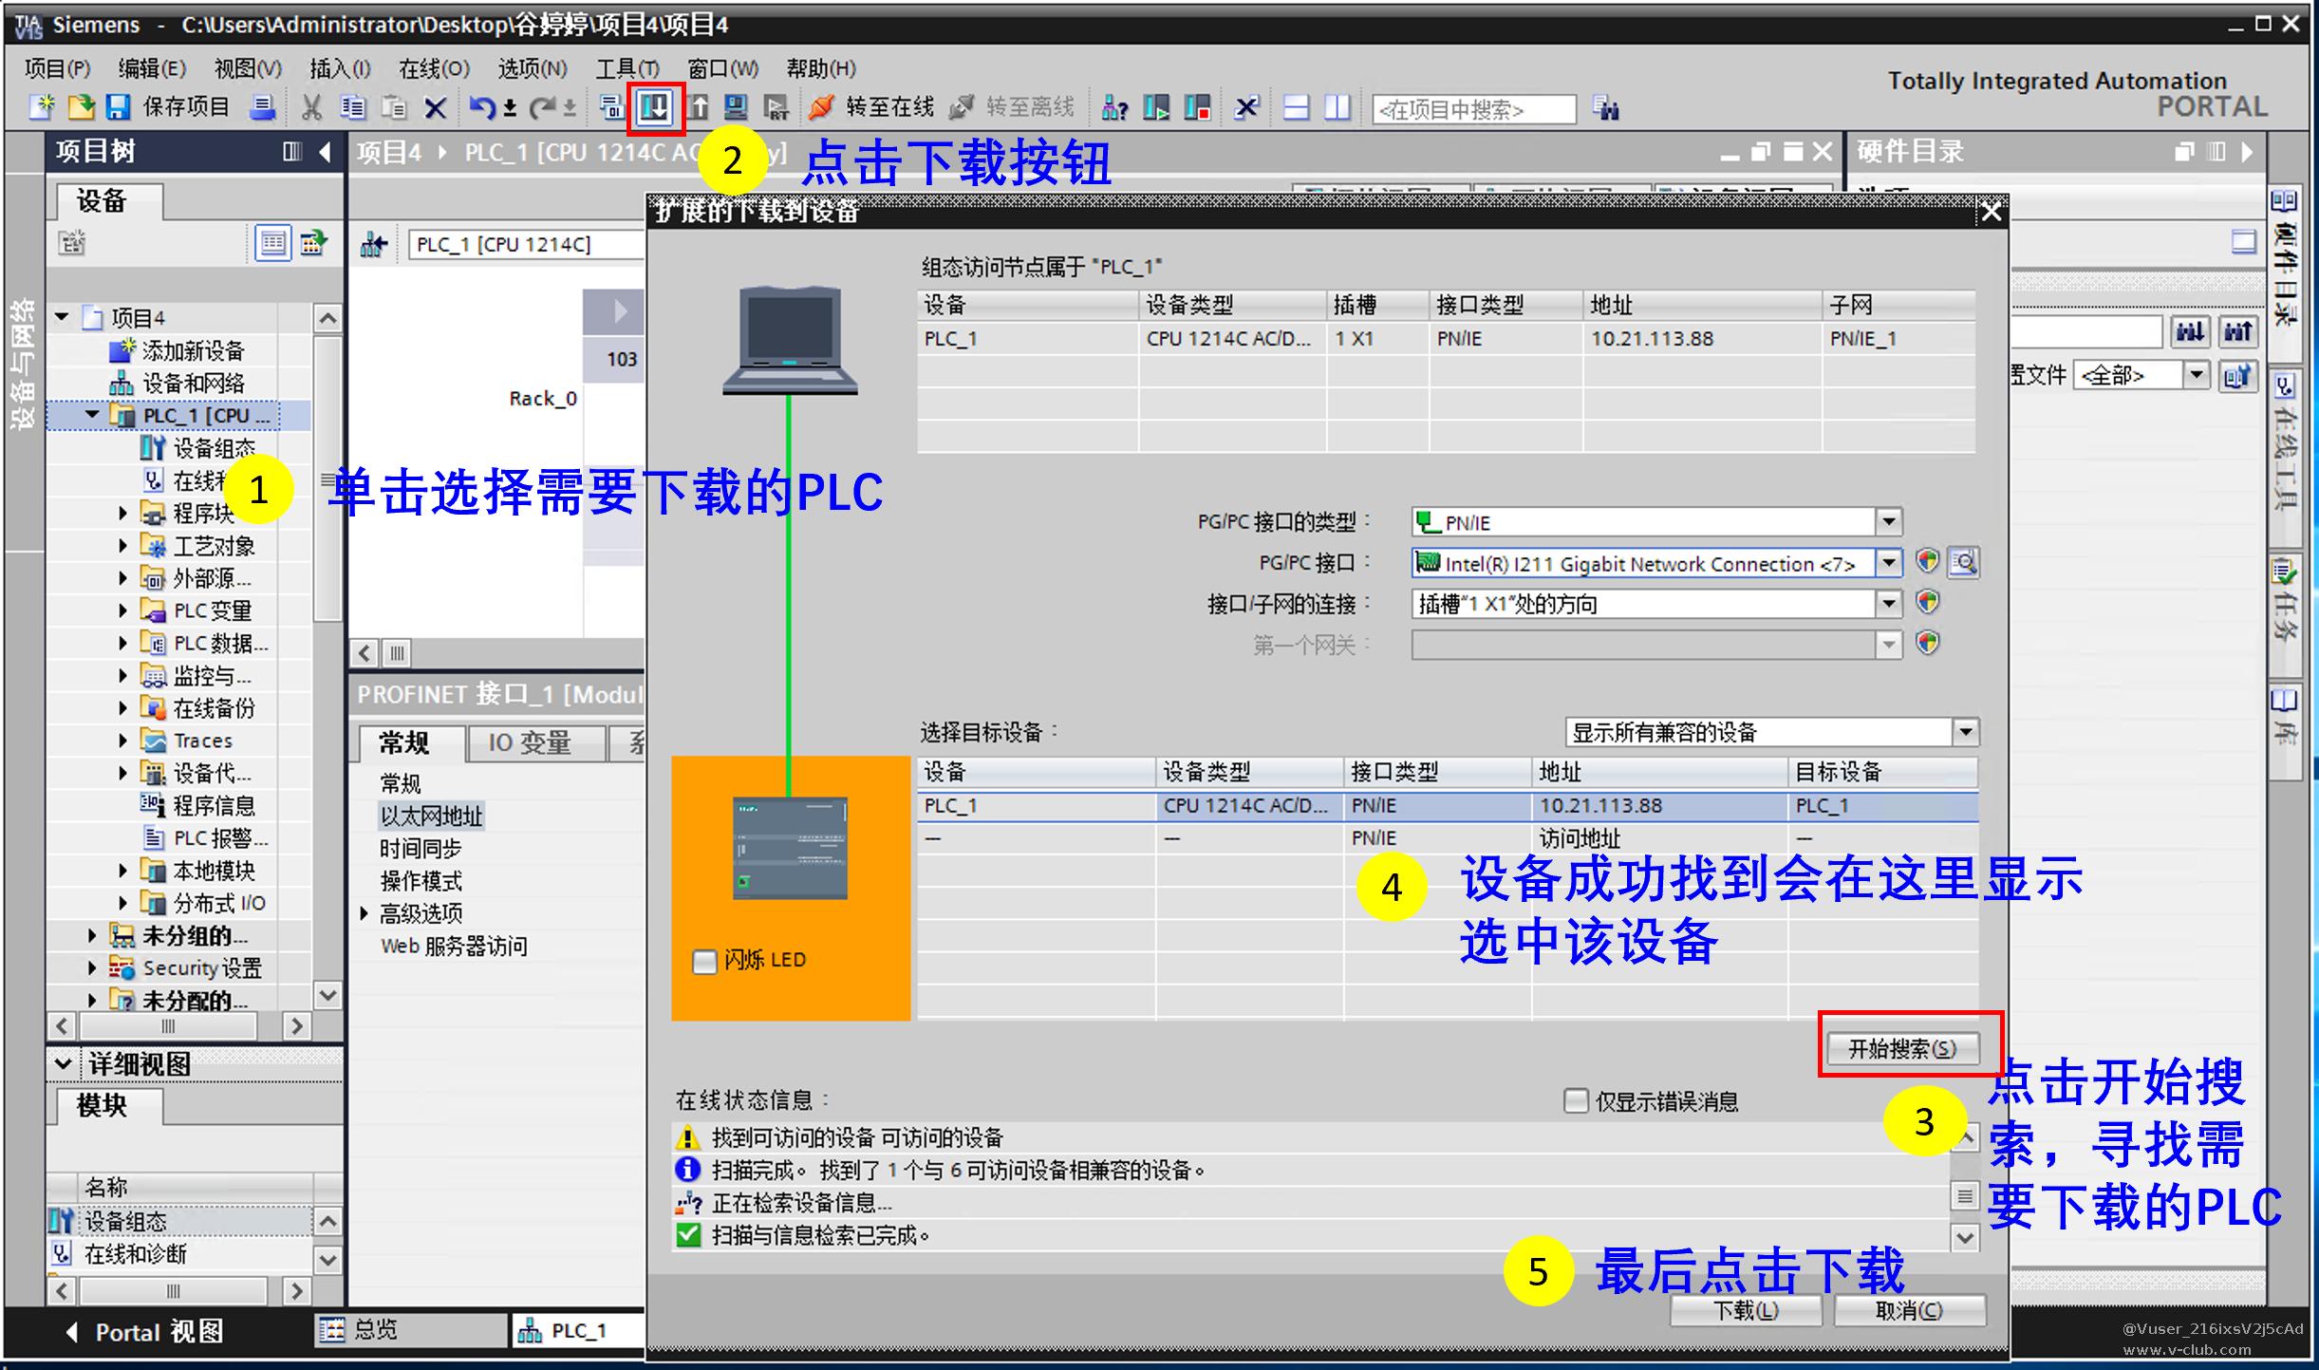This screenshot has height=1370, width=2319.
Task: Click the interface properties magnifier icon
Action: [x=1964, y=563]
